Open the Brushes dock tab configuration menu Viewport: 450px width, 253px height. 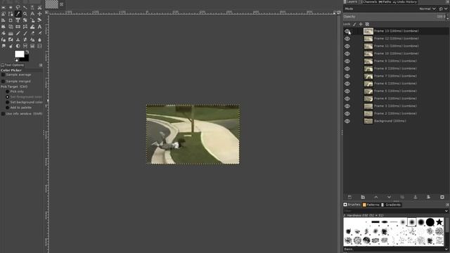click(447, 205)
